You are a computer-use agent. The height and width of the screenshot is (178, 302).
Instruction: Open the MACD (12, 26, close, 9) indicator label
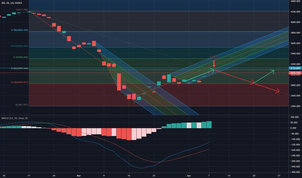coord(15,118)
